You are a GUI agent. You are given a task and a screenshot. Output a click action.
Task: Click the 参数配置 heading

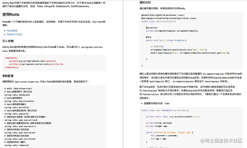click(x=8, y=76)
